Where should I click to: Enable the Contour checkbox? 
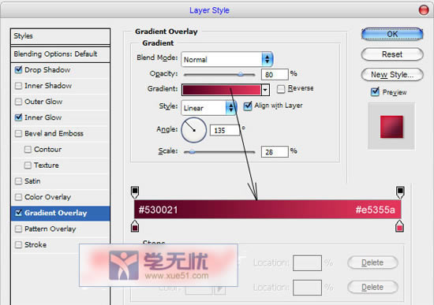[28, 150]
